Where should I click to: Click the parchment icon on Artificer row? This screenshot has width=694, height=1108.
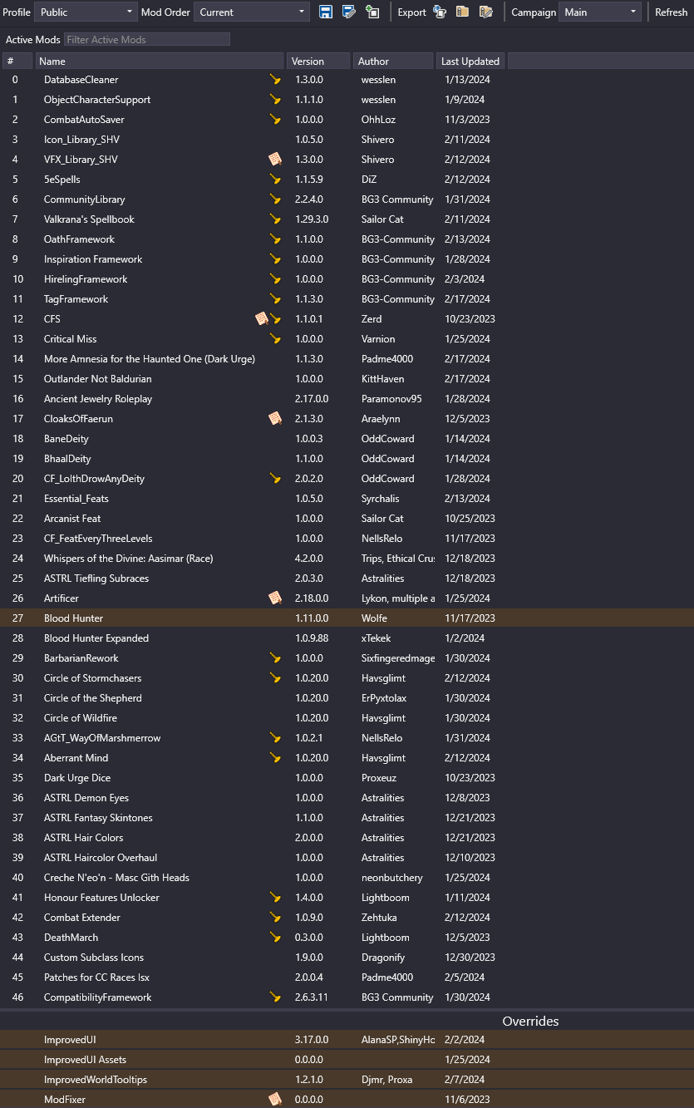click(x=275, y=598)
